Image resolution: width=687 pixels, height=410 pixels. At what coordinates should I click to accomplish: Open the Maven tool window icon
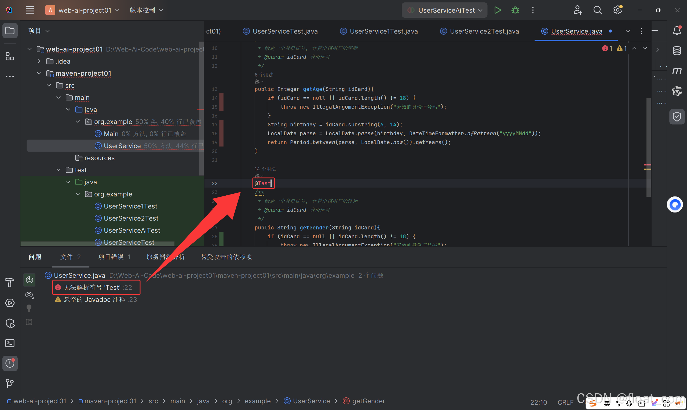[677, 71]
